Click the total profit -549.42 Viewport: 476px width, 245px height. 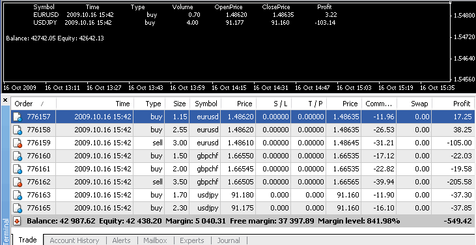457,222
